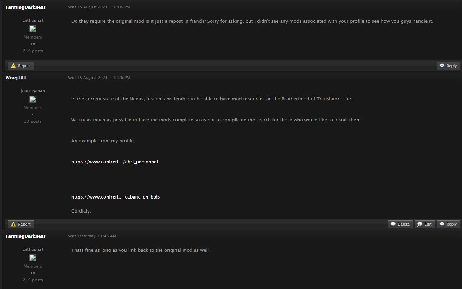
Task: Report the first FarmingDarkness message
Action: [21, 66]
